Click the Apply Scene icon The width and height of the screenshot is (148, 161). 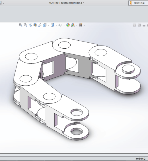pyautogui.click(x=73, y=25)
